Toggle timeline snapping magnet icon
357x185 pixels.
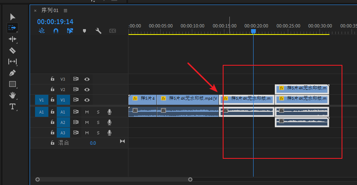[56, 31]
